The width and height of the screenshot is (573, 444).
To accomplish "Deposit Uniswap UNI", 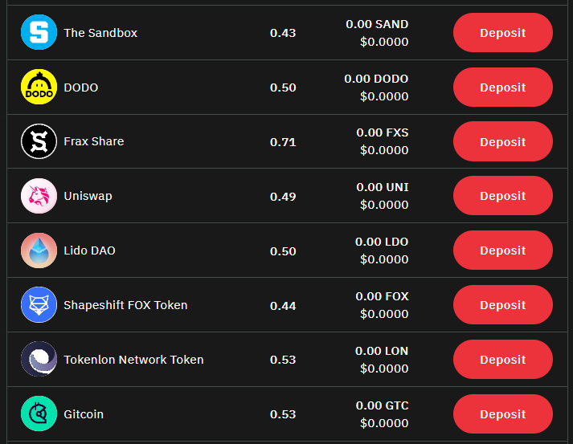I will [503, 196].
